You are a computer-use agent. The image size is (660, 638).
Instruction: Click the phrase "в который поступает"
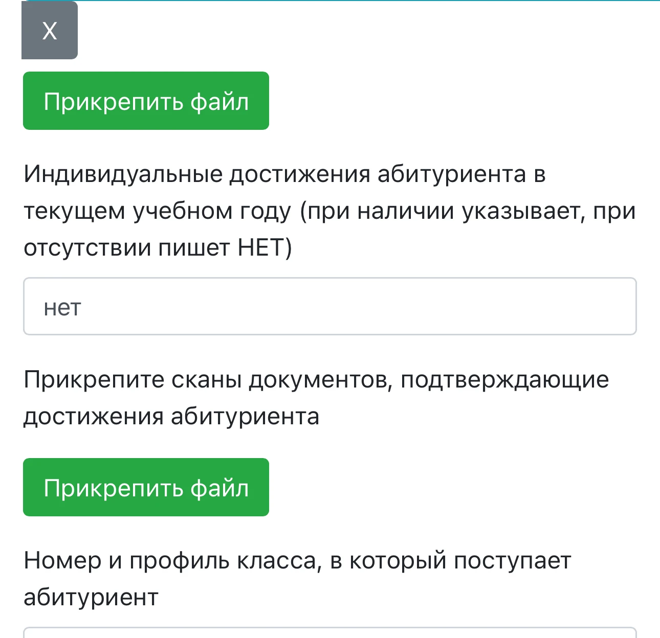450,561
